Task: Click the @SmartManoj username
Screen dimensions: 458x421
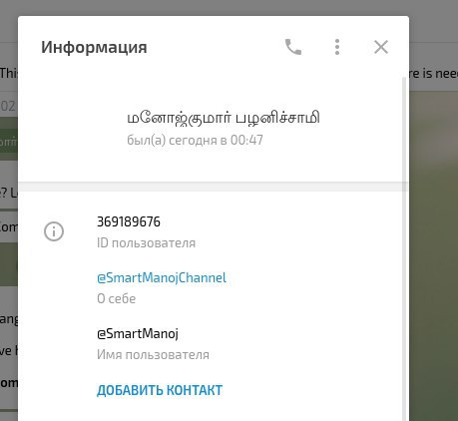Action: pyautogui.click(x=138, y=333)
